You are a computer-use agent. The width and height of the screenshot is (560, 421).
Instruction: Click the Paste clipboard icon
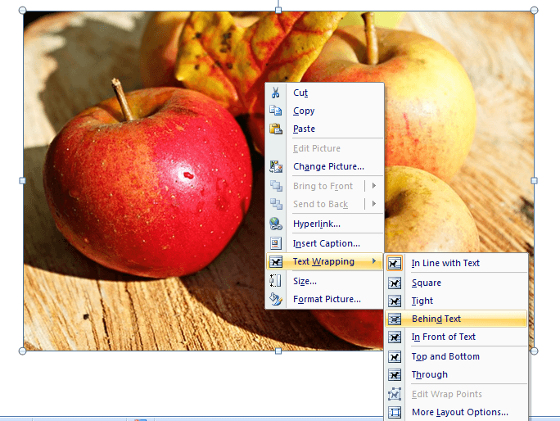[x=276, y=129]
